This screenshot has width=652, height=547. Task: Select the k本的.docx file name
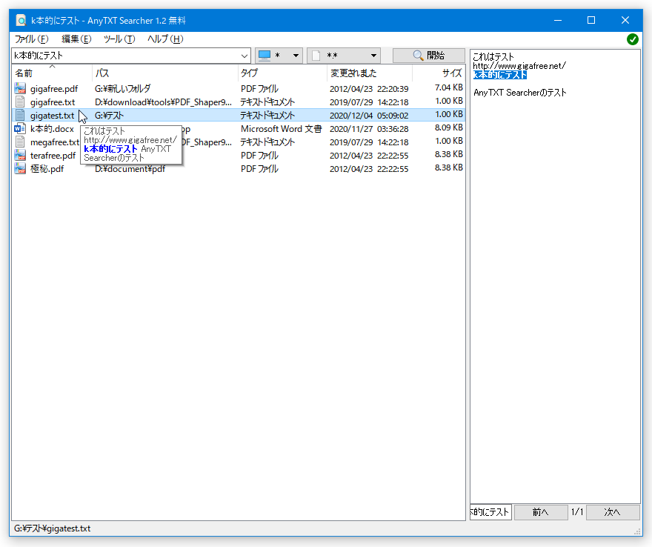pos(52,128)
